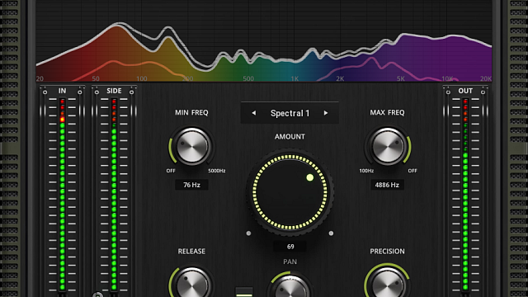Click the PRECISION label
528x297 pixels.
[387, 252]
